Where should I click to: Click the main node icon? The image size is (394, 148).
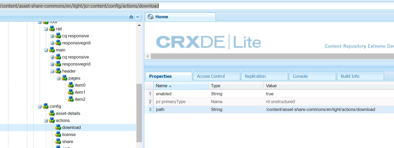coord(52,50)
